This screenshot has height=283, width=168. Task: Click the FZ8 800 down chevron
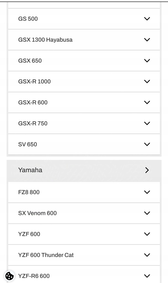[x=147, y=192]
